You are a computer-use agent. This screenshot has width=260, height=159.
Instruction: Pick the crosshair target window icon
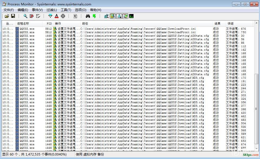click(63, 16)
